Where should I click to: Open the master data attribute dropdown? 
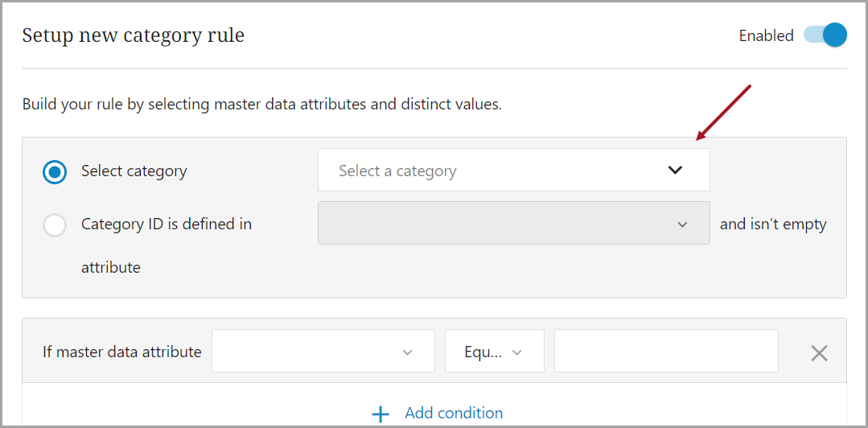(314, 352)
